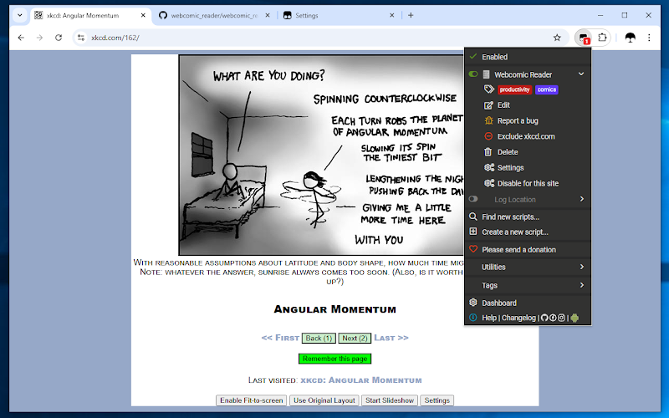Switch to the Settings tab
669x418 pixels.
(x=340, y=15)
